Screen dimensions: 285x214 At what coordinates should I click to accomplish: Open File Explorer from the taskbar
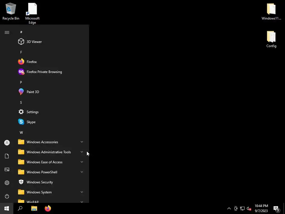pos(34,208)
